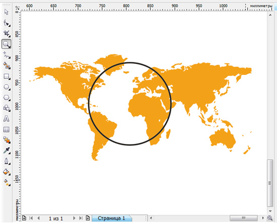The height and width of the screenshot is (223, 277).
Task: Select the Ellipse tool
Action: coord(7,87)
